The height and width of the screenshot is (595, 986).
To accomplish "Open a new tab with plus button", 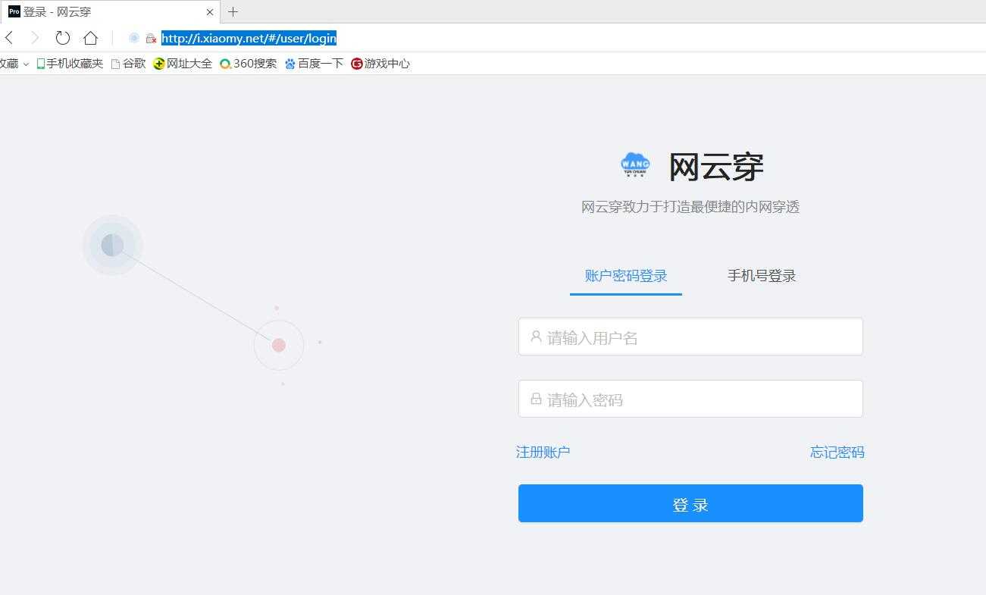I will [233, 11].
